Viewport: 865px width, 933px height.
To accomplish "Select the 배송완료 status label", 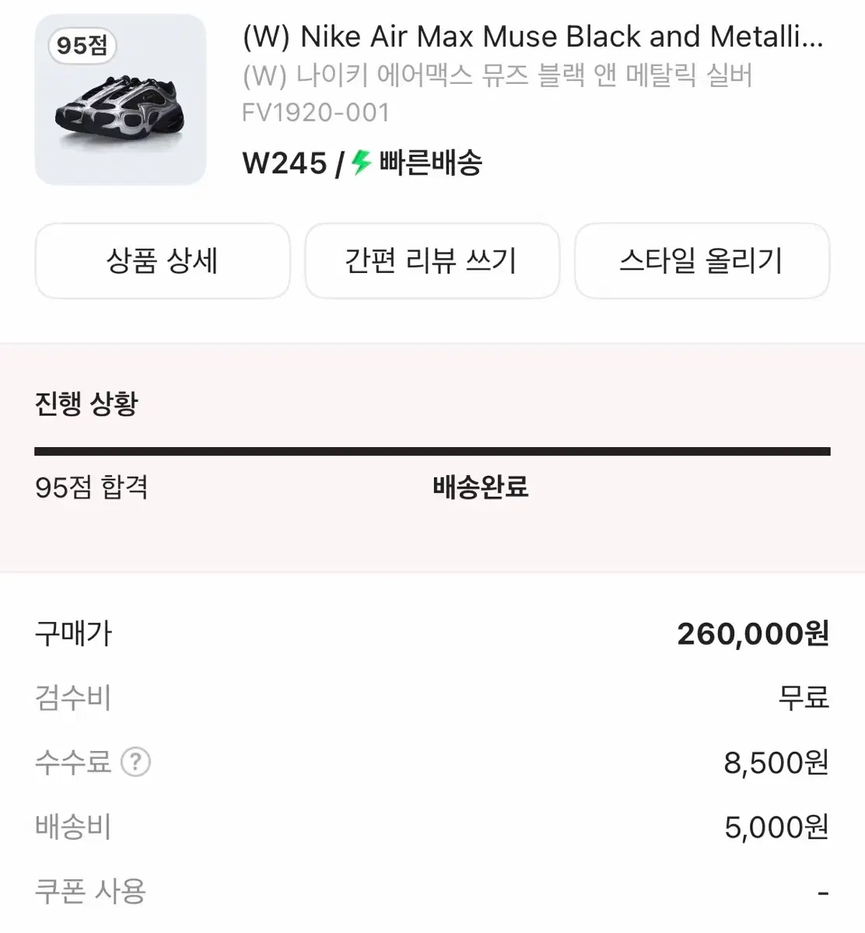I will 481,487.
